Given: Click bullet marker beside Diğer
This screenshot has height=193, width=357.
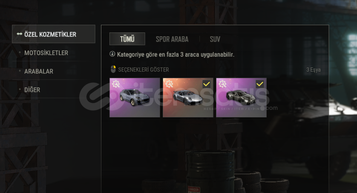Looking at the screenshot, I should click(20, 89).
